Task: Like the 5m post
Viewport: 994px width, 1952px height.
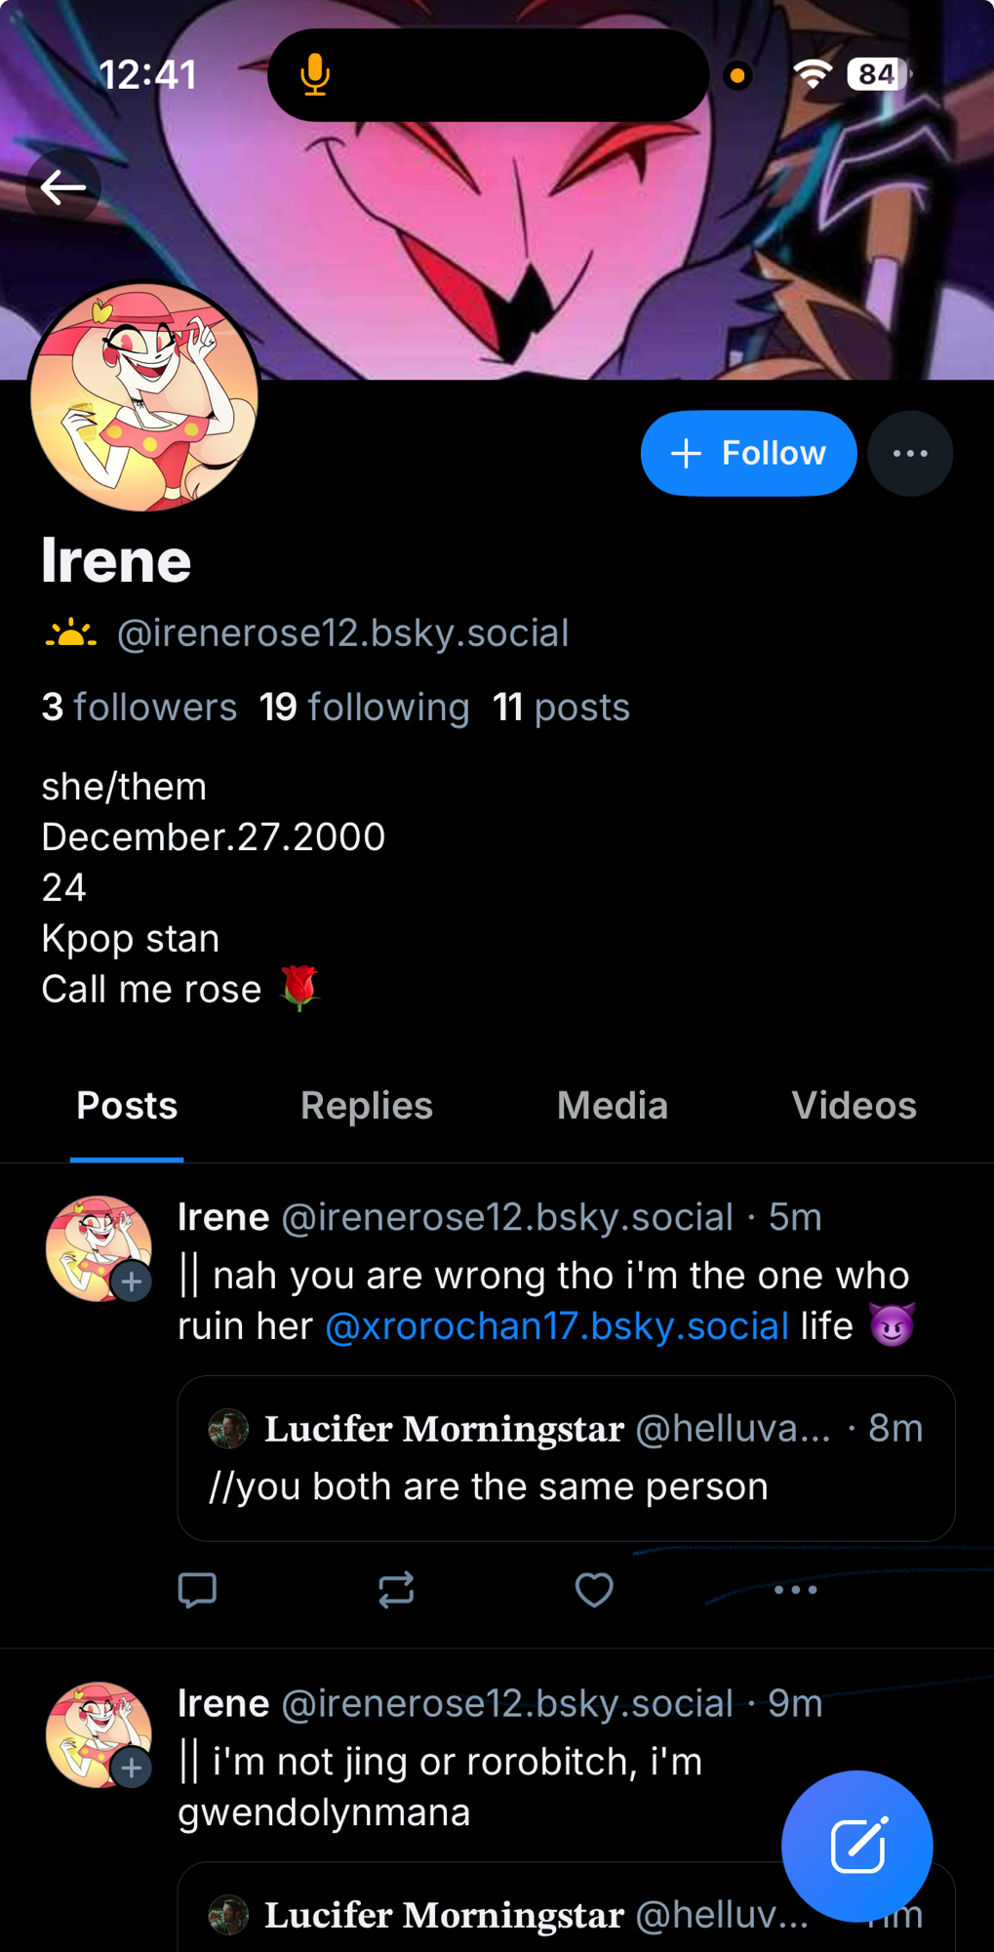Action: (594, 1590)
